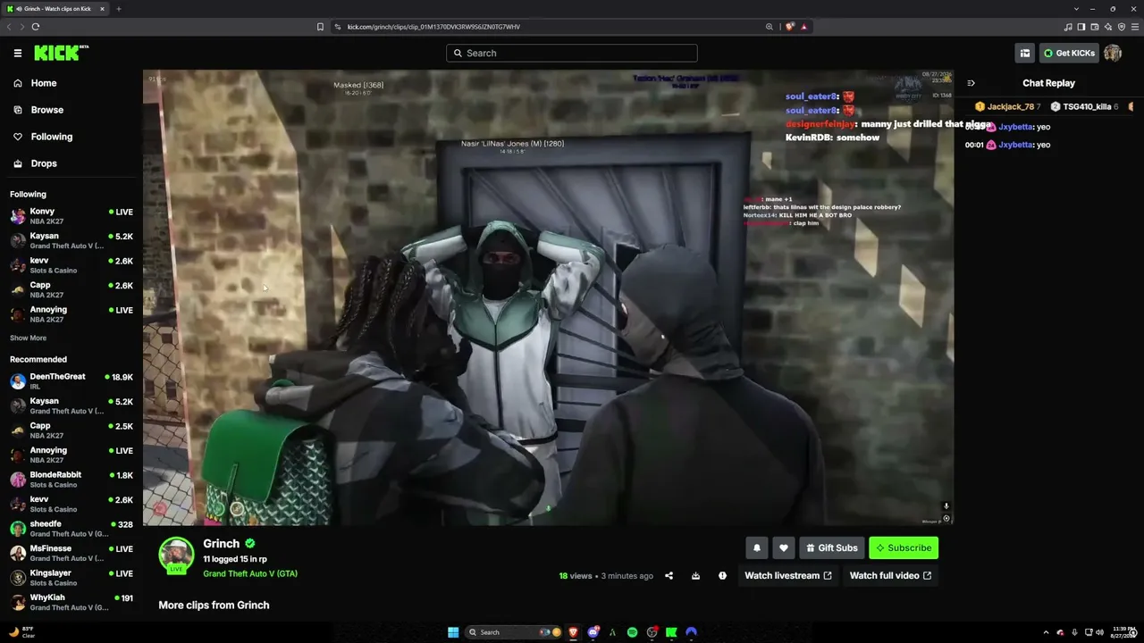Open the Kick app in the taskbar

(x=671, y=632)
